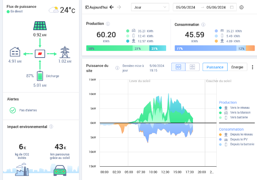Image resolution: width=257 pixels, height=180 pixels.
Task: Select the first chart view mode toggle
Action: click(178, 67)
